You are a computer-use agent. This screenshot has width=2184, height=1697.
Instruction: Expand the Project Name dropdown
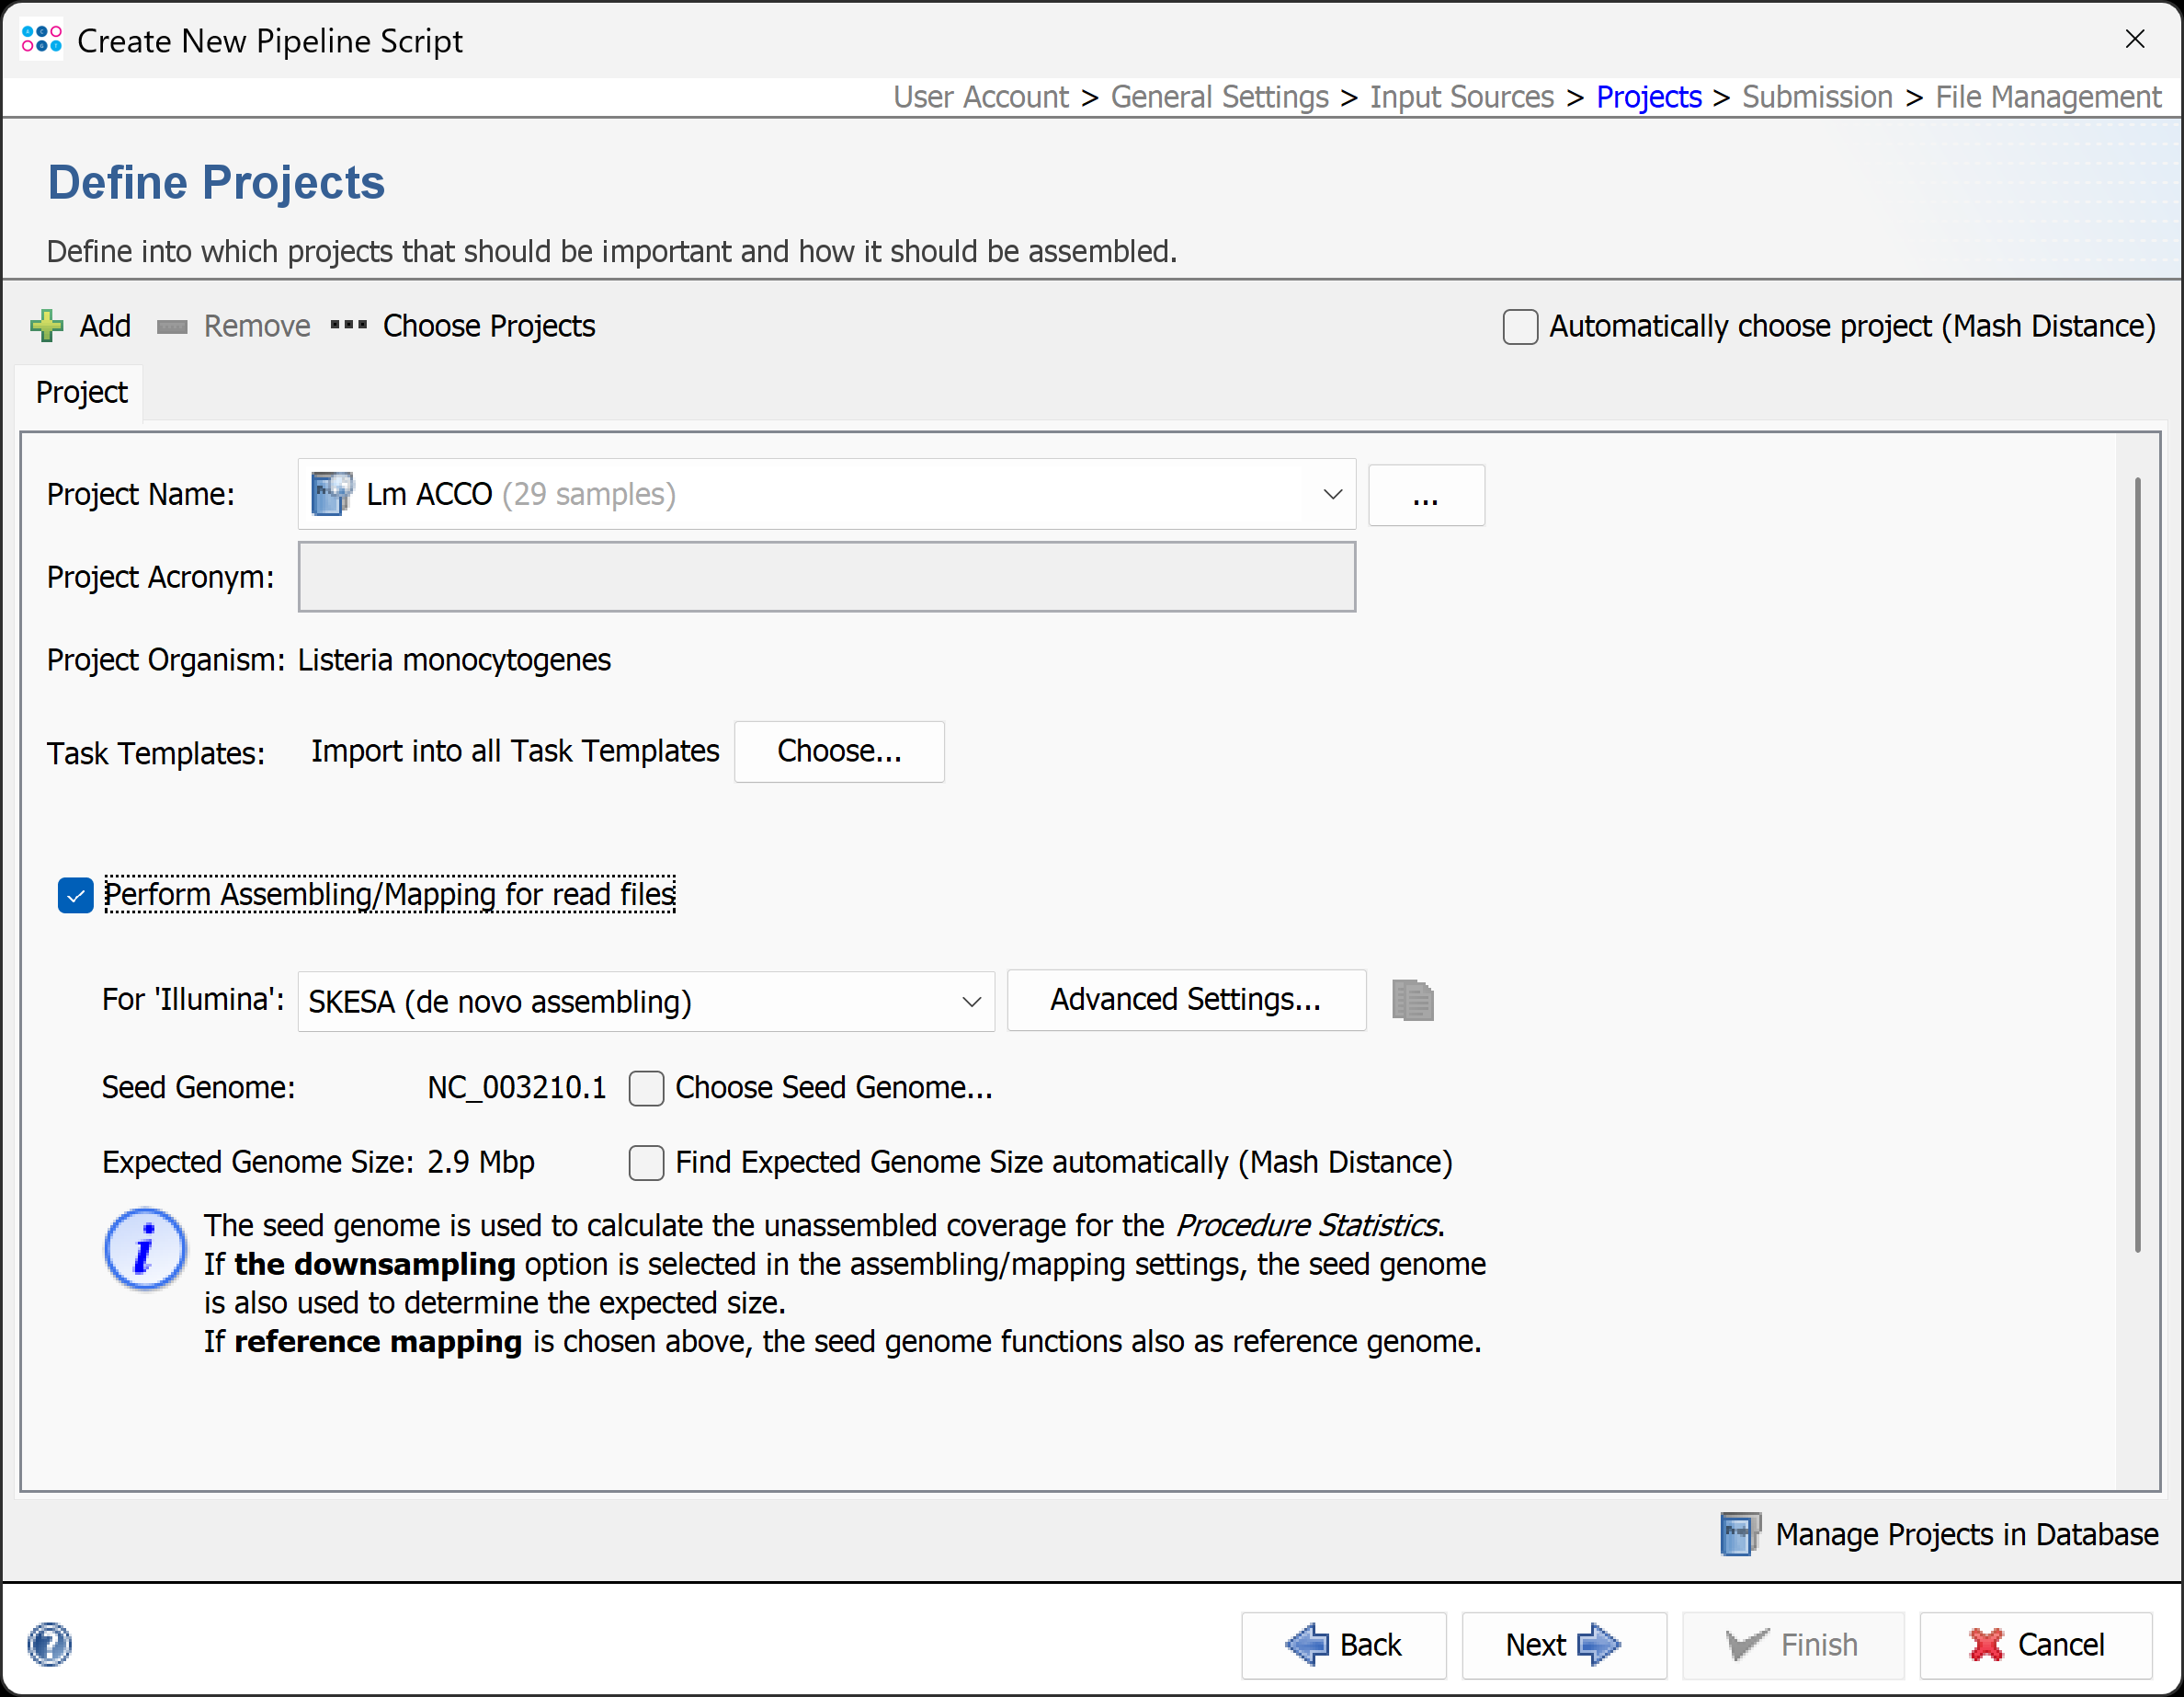pyautogui.click(x=1331, y=494)
